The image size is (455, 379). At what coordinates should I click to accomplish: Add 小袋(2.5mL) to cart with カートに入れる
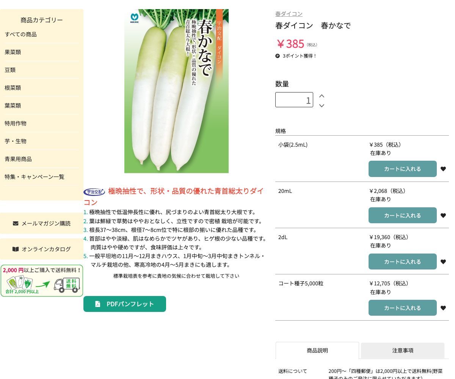403,169
